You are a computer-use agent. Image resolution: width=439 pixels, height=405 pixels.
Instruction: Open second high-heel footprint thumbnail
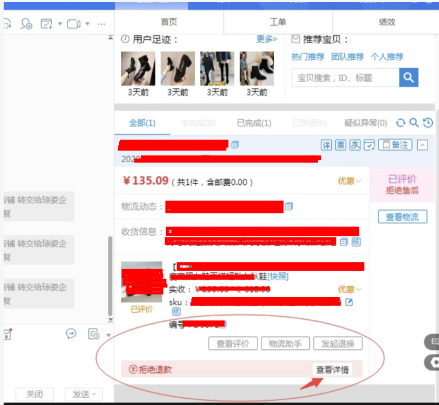(178, 68)
